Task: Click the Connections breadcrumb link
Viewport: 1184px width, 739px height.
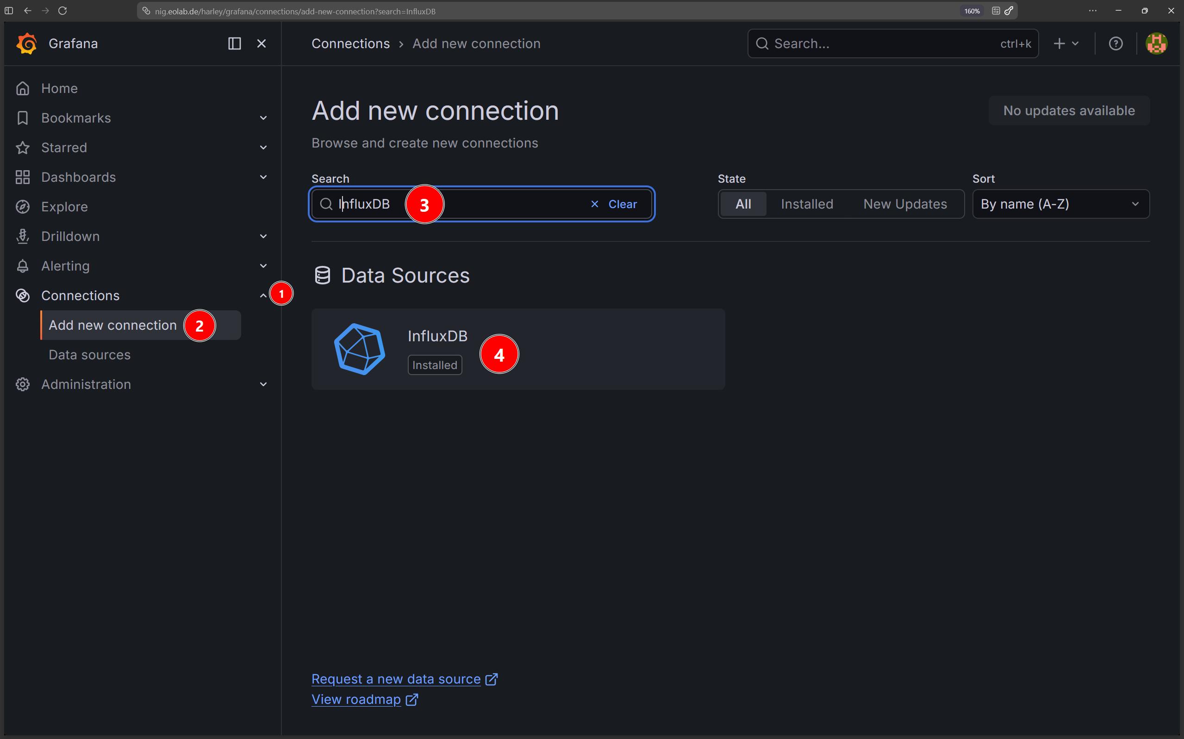Action: (x=351, y=43)
